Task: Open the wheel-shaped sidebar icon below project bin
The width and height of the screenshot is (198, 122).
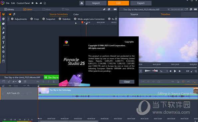Action: click(3, 19)
